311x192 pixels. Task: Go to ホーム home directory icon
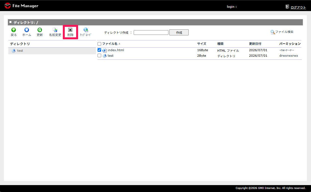(27, 30)
